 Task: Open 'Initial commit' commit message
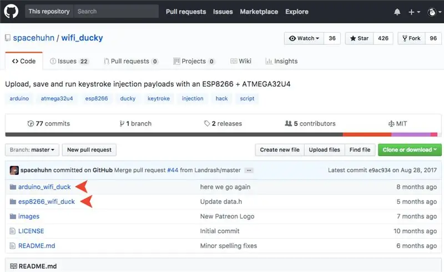point(220,231)
